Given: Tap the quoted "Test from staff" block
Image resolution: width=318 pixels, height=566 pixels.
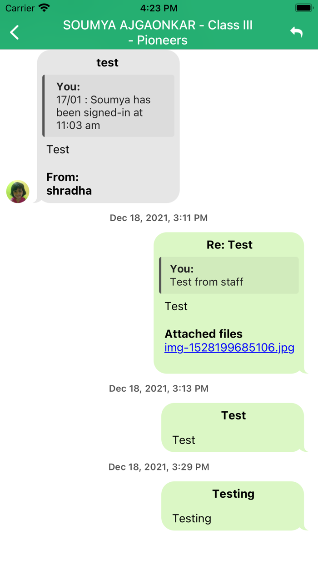Looking at the screenshot, I should click(x=229, y=275).
